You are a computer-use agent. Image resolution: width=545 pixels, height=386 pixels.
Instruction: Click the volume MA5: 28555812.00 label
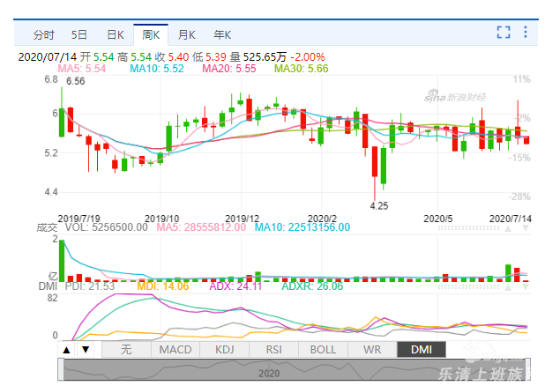[201, 227]
